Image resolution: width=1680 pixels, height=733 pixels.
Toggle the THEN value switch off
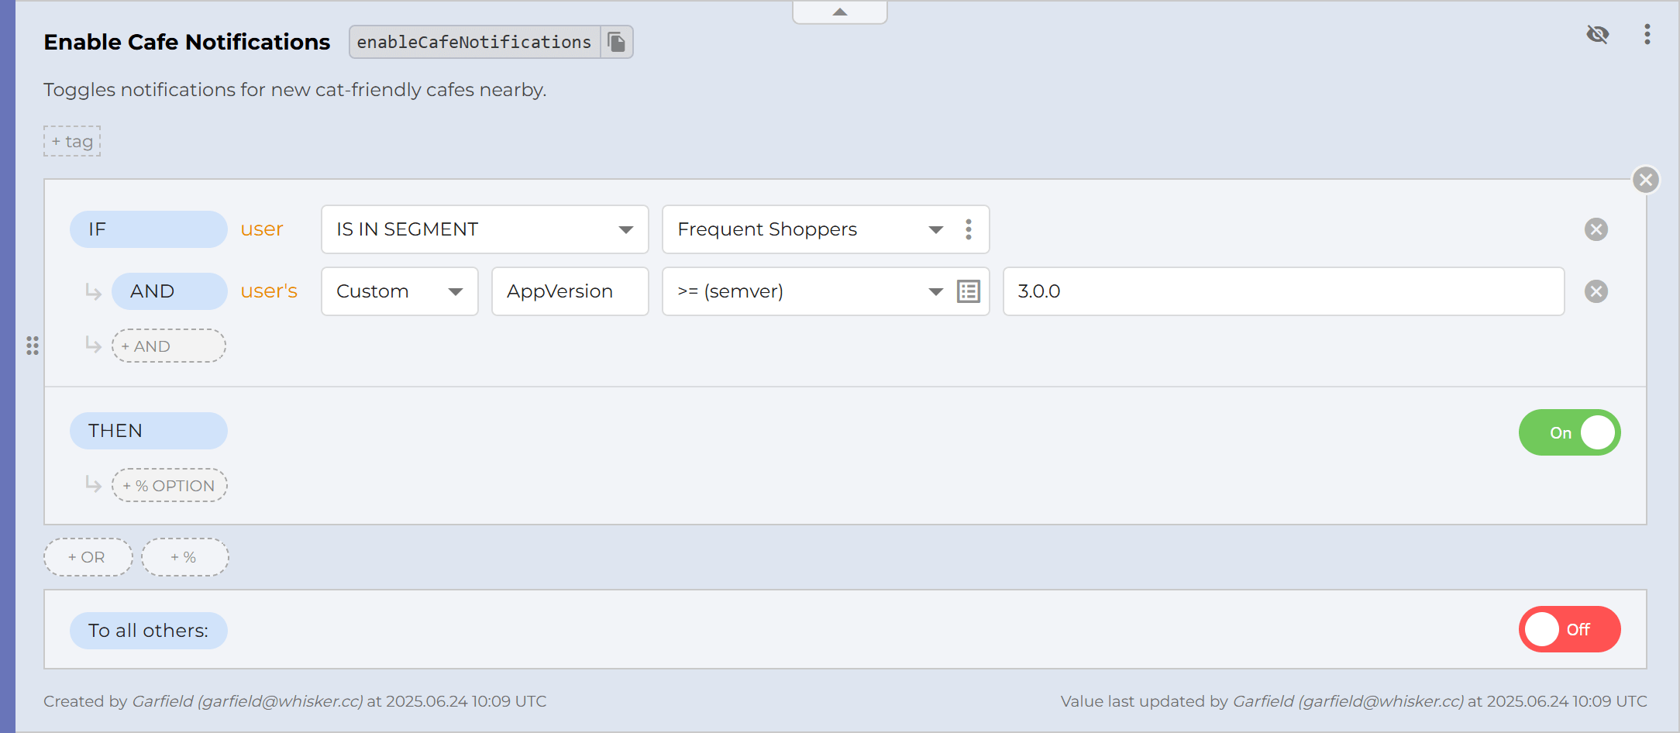(1569, 432)
